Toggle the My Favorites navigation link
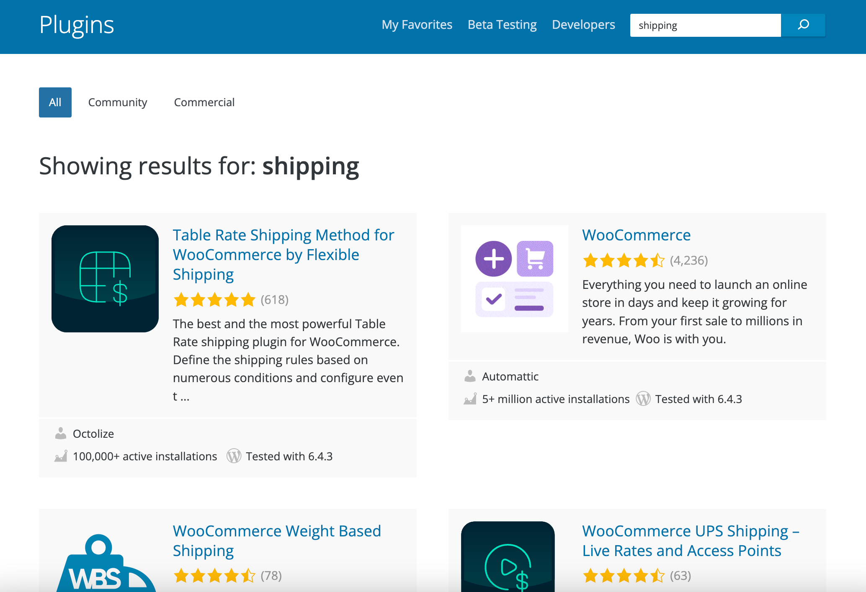Image resolution: width=866 pixels, height=592 pixels. [x=417, y=24]
